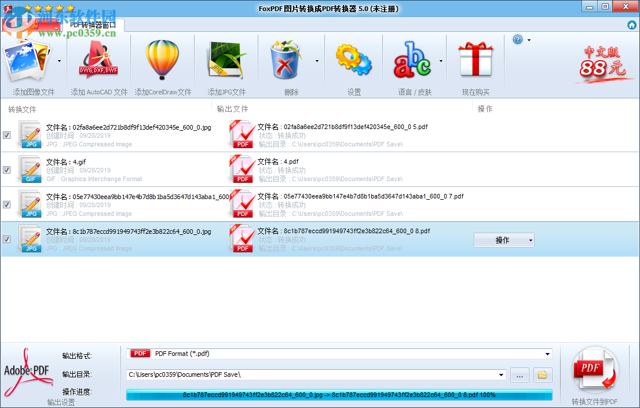Click the ... browse button for output folder
Viewport: 640px width, 408px height.
point(520,375)
